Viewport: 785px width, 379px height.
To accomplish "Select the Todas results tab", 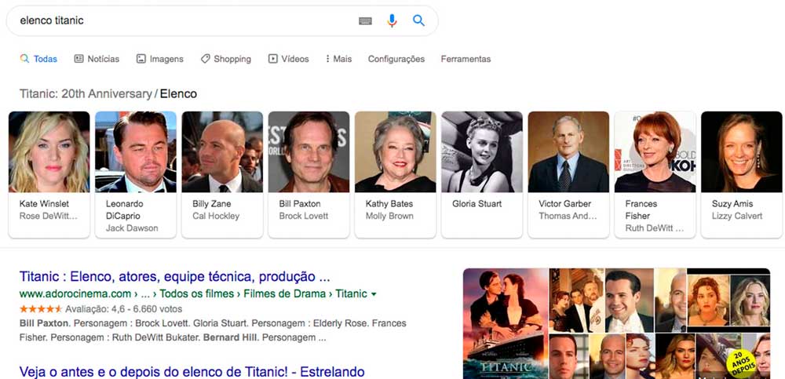I will [x=38, y=59].
